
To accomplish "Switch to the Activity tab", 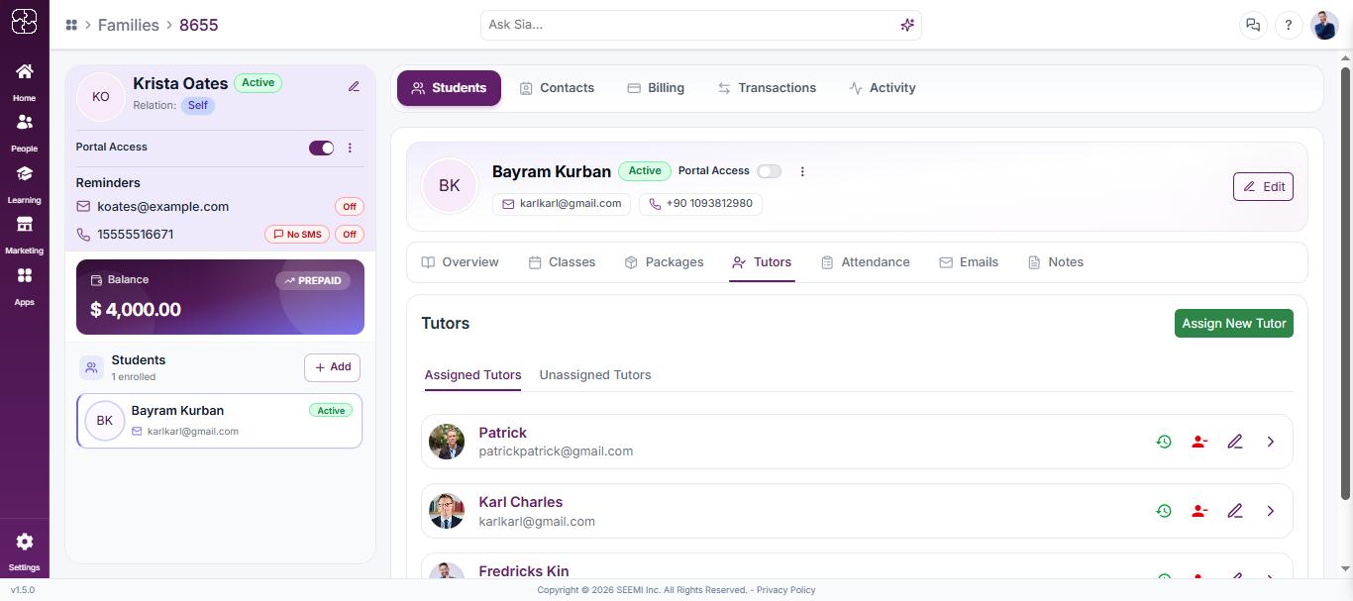I will coord(883,88).
